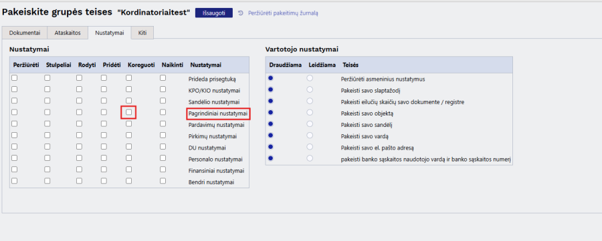Click the Vartotojo nustatymai heading
602x241 pixels.
pyautogui.click(x=302, y=49)
